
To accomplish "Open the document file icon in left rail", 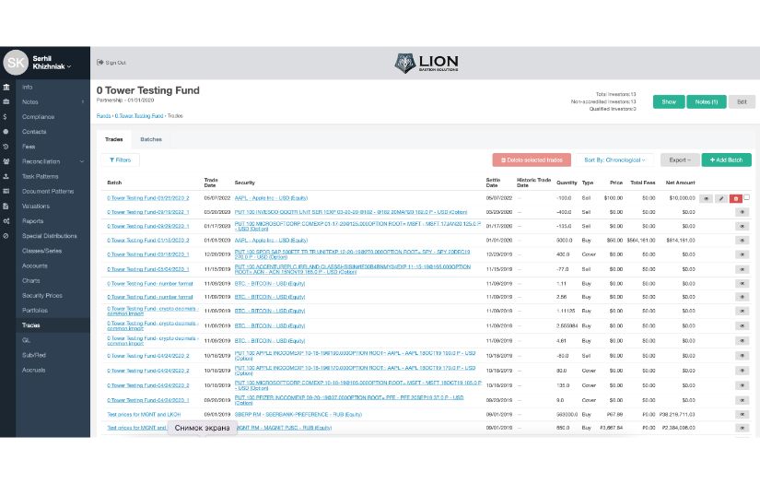I will (x=6, y=207).
